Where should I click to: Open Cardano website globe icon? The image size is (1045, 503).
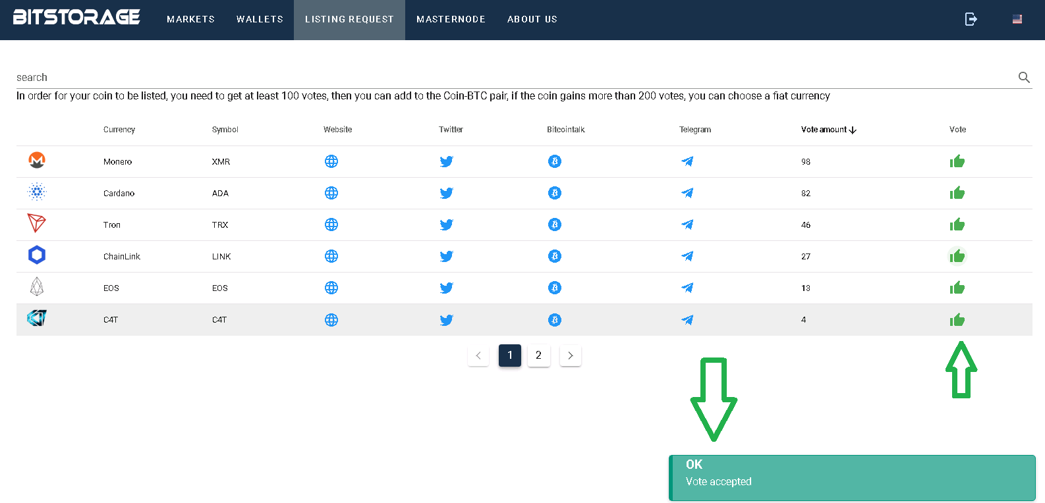click(x=331, y=193)
